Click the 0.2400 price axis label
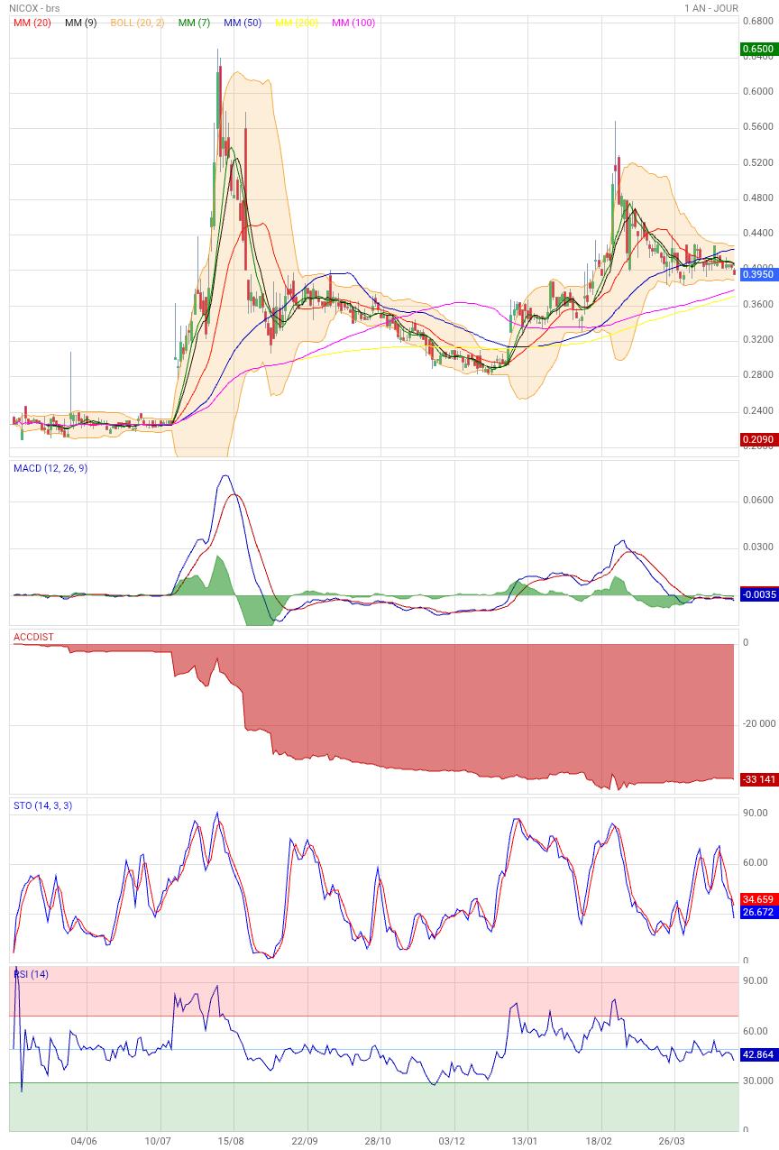 pos(758,410)
